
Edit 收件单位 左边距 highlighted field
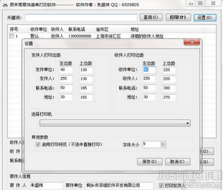149,70
